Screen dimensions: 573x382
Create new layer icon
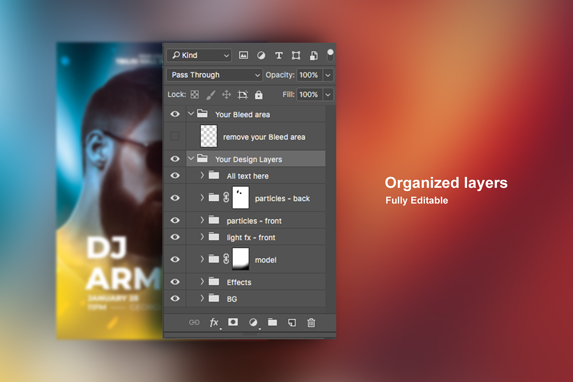[292, 323]
